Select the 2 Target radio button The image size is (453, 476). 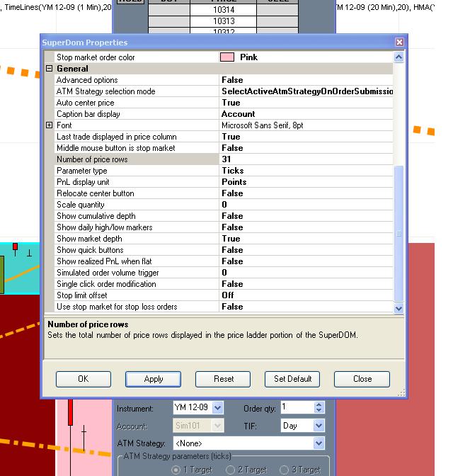pos(230,470)
